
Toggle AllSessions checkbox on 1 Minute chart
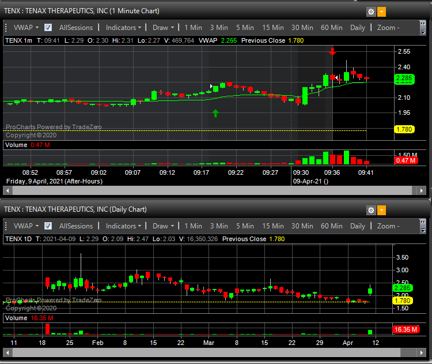[48, 28]
